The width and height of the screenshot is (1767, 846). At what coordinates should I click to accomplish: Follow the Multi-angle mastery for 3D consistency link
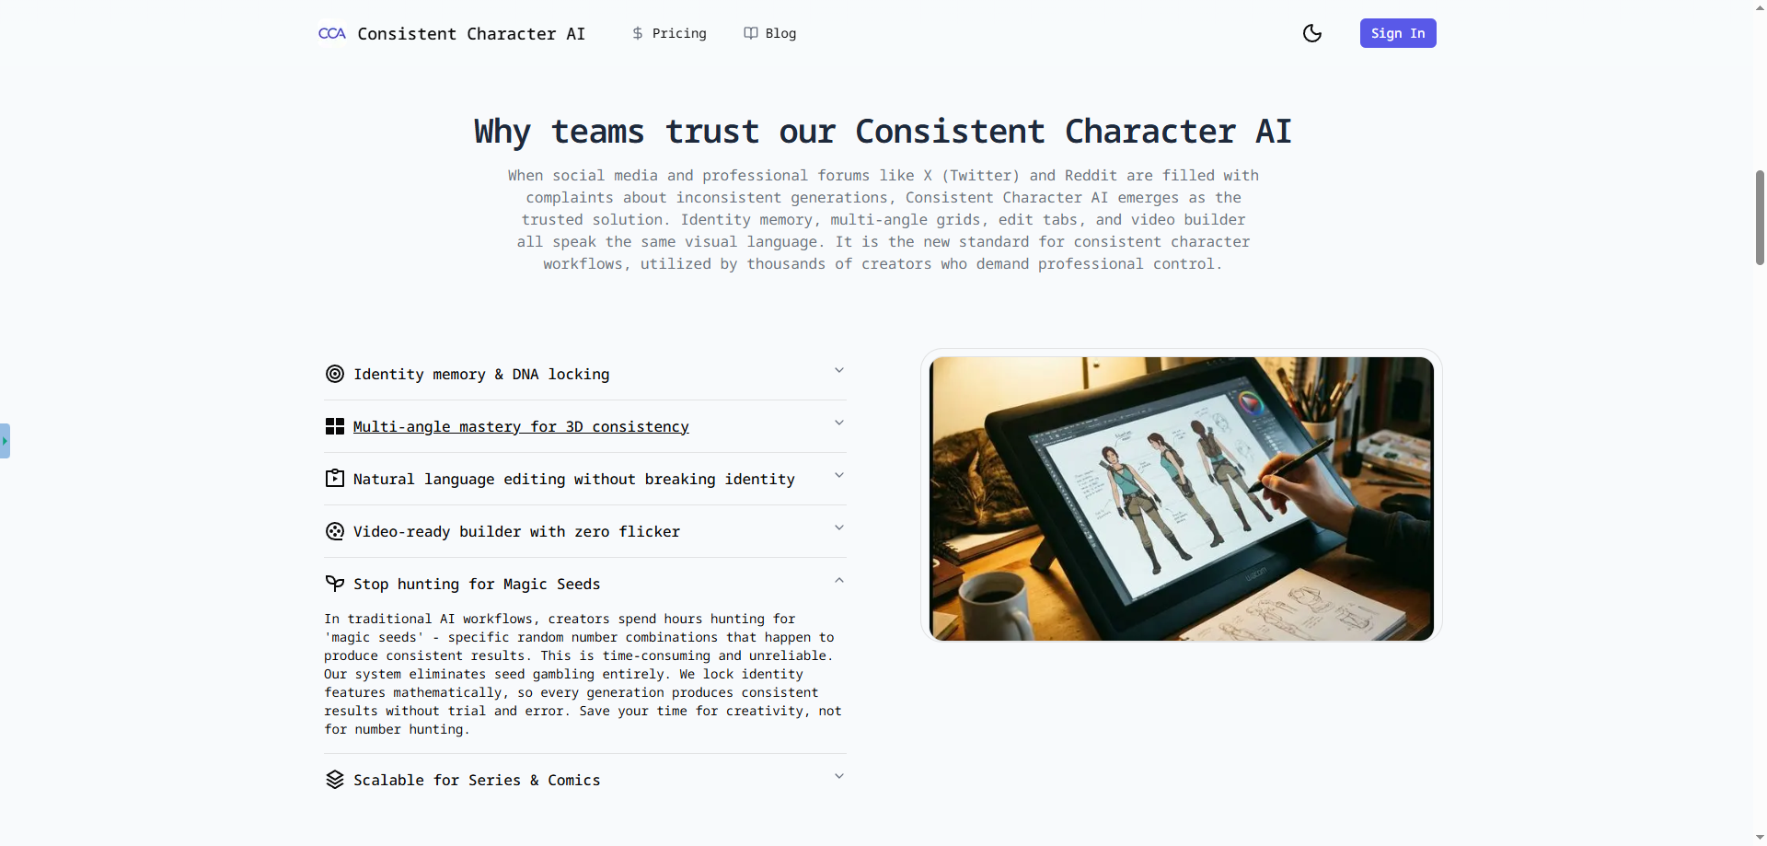(x=521, y=426)
